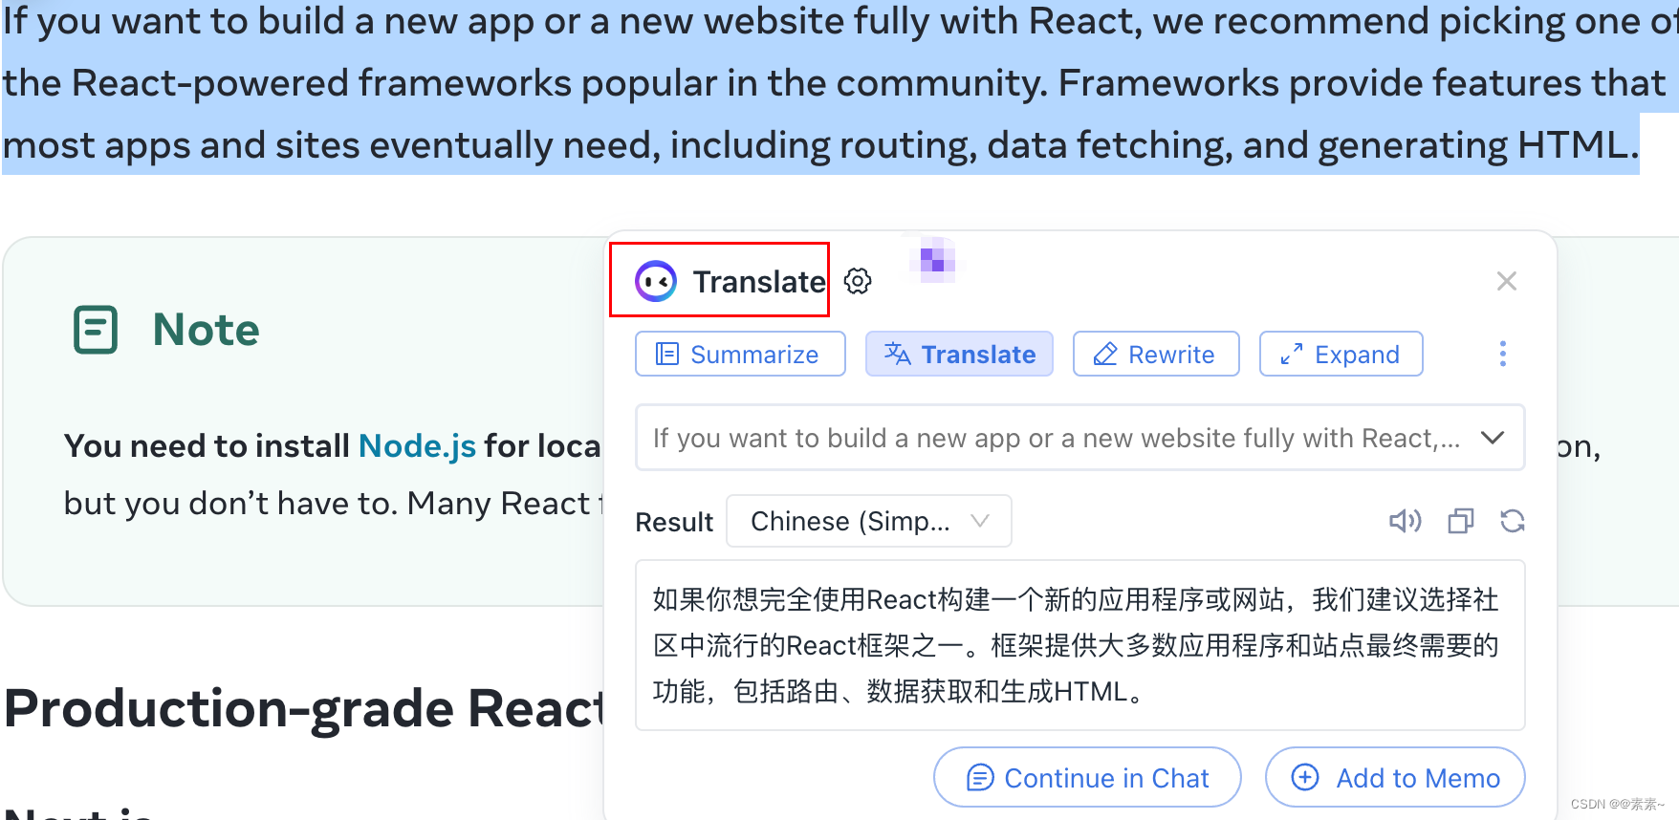Select the Translate action tab
The image size is (1679, 820).
click(x=959, y=354)
